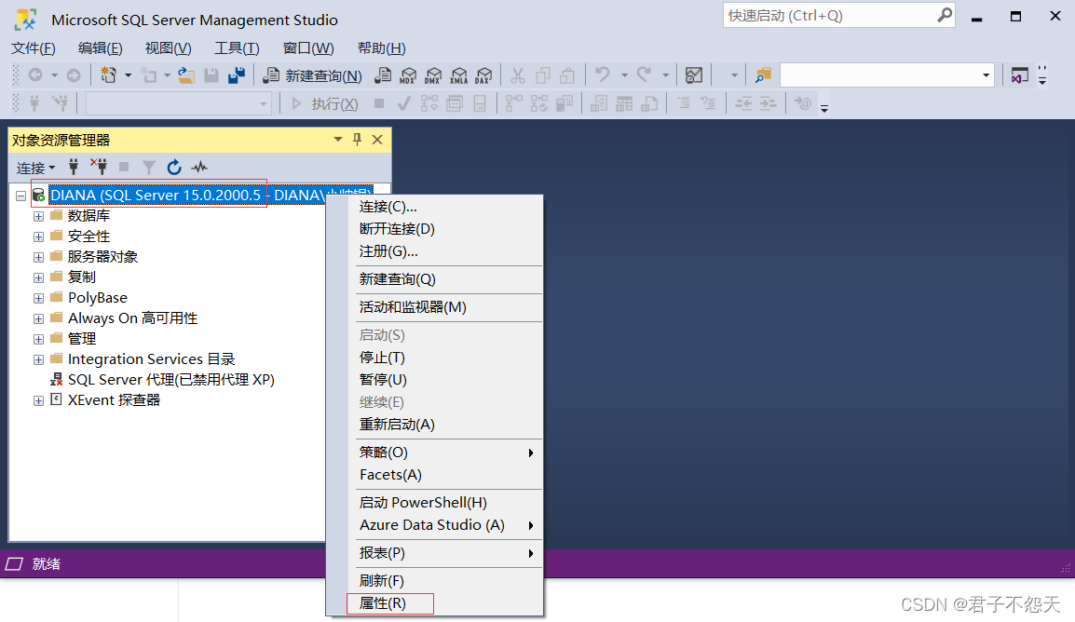
Task: Open the 窗口(W) menu
Action: click(x=307, y=47)
